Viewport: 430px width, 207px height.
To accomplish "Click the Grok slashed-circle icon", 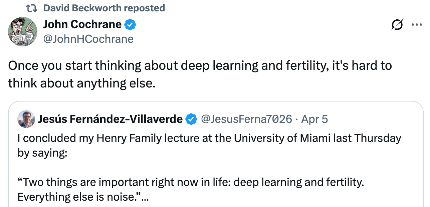I will click(396, 25).
